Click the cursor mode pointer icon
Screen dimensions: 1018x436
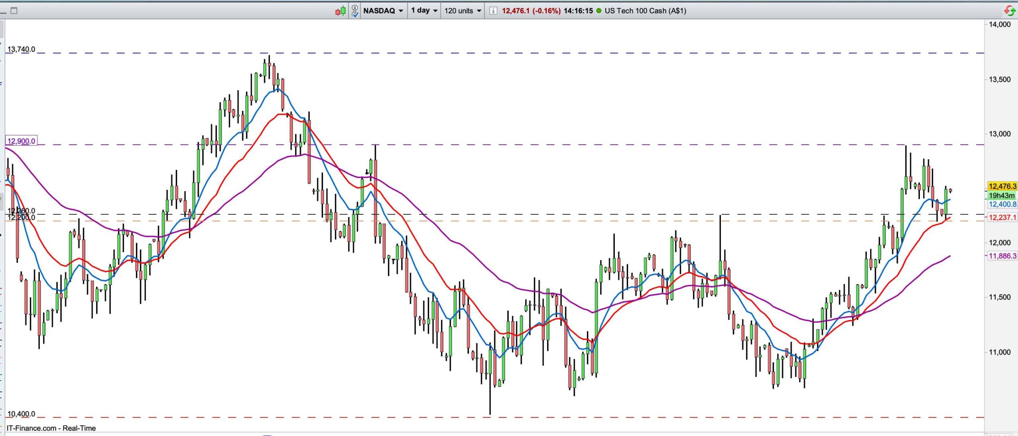coord(355,11)
